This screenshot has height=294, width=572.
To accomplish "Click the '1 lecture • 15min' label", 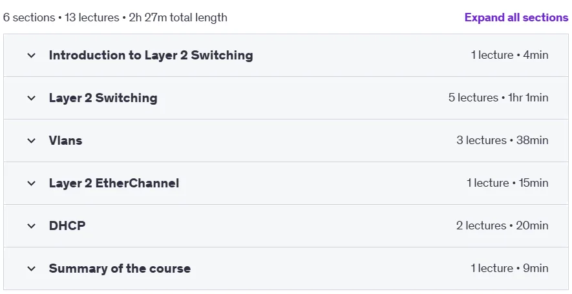I will [507, 183].
